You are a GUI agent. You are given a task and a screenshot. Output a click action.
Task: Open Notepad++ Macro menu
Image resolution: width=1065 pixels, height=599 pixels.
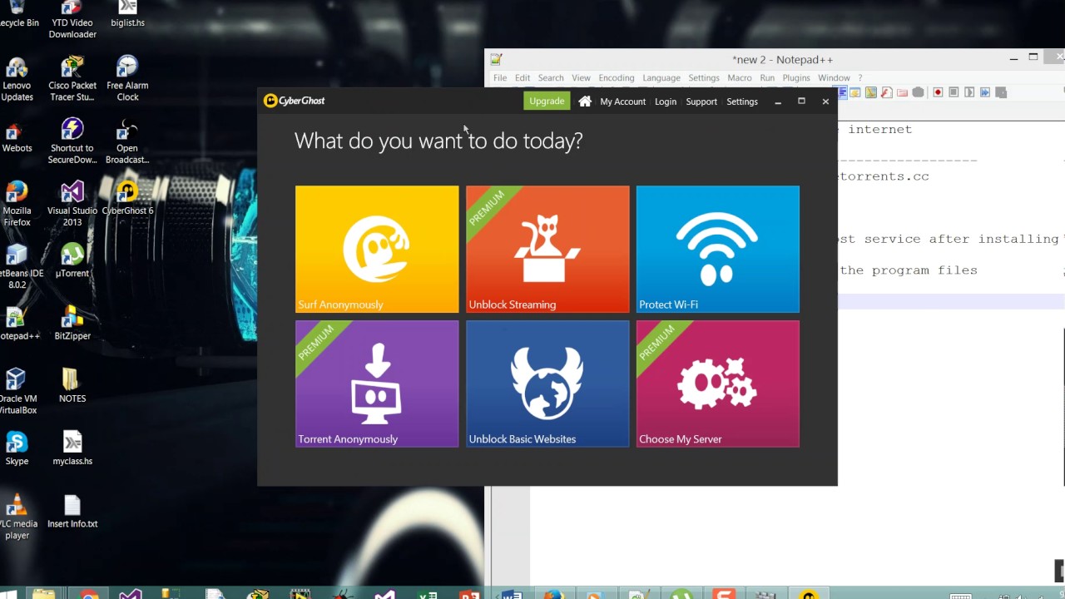pyautogui.click(x=740, y=77)
